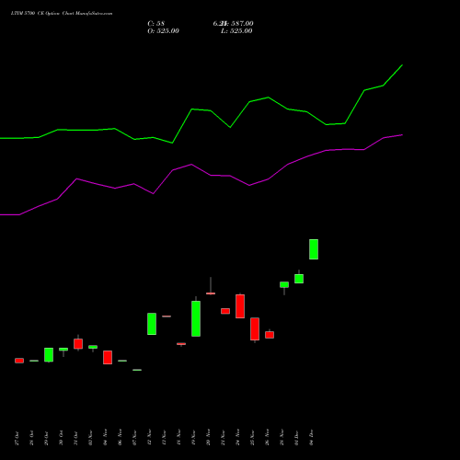The height and width of the screenshot is (460, 460).
Task: Click the H: 587.00 high value
Action: pos(236,24)
